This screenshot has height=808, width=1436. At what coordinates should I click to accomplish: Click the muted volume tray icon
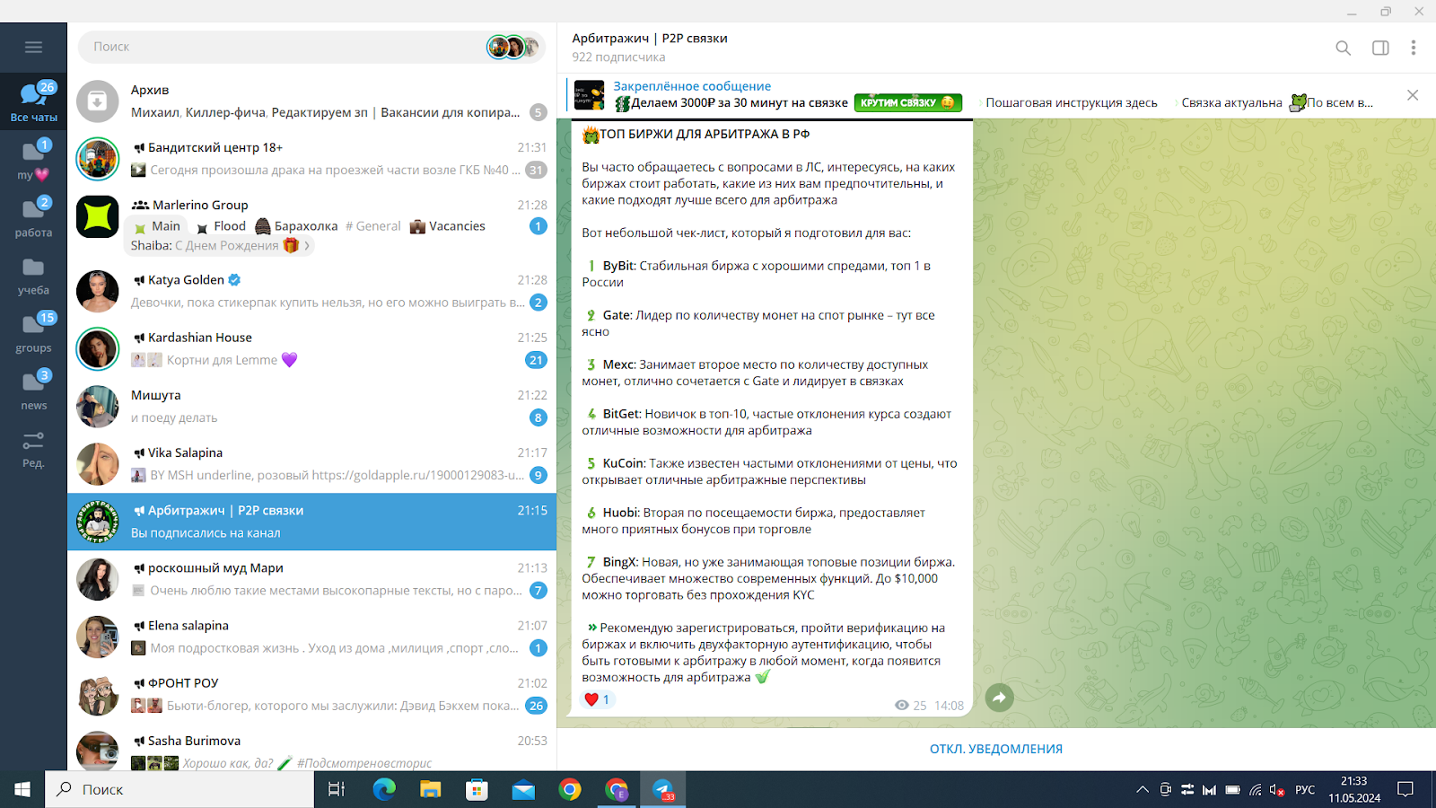click(1276, 790)
